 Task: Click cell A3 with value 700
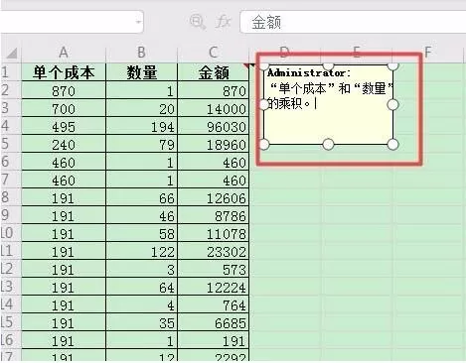click(x=64, y=108)
